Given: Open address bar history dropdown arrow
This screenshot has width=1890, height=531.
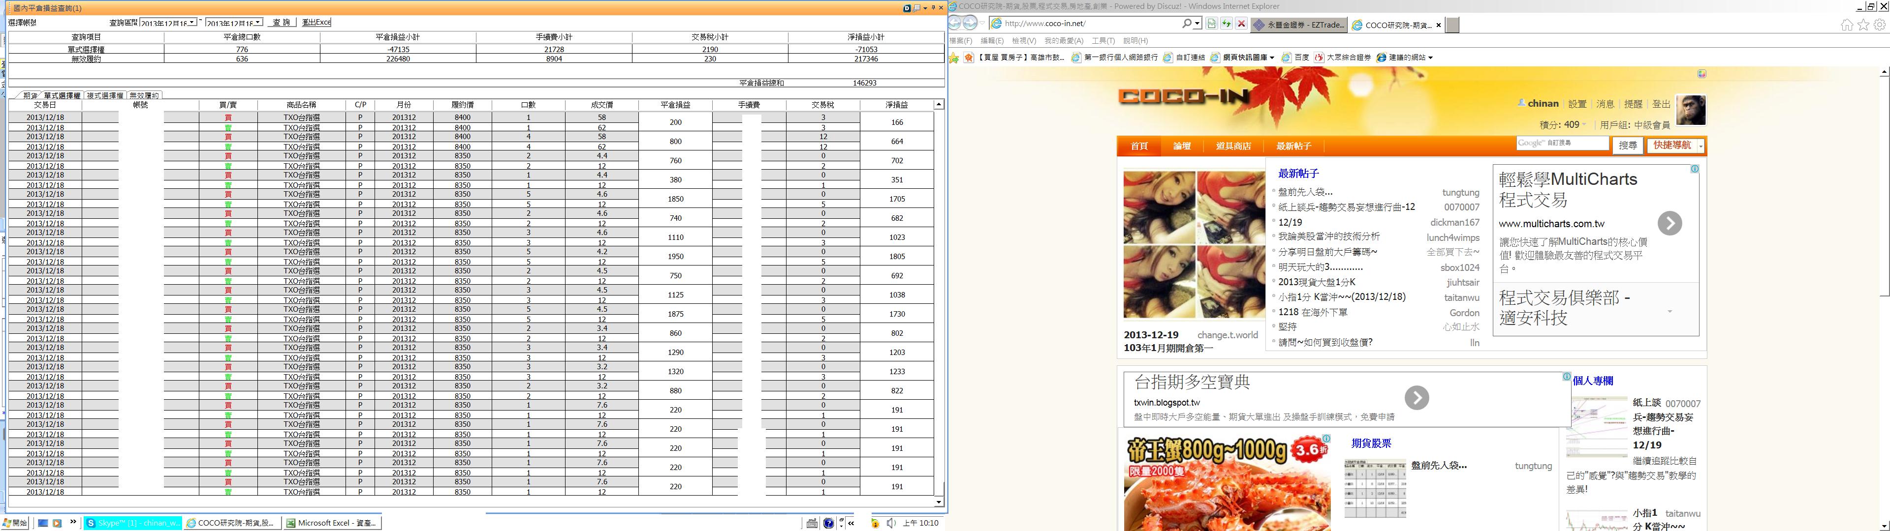Looking at the screenshot, I should (x=1197, y=24).
